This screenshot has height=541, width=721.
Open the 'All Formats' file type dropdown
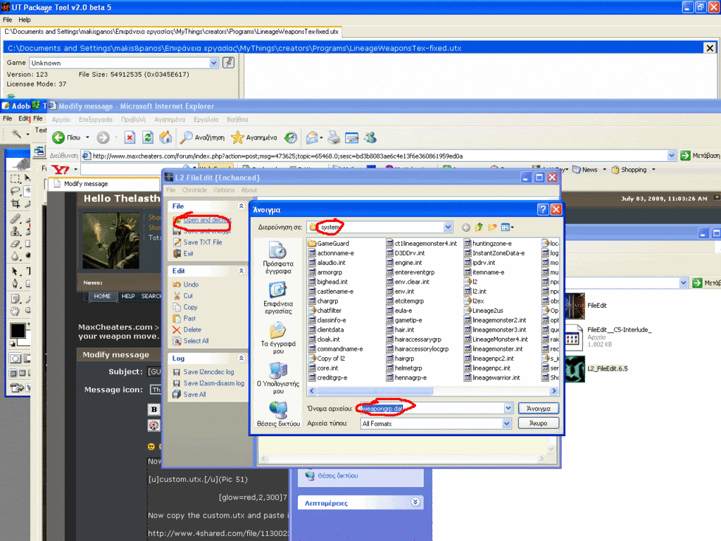(508, 423)
